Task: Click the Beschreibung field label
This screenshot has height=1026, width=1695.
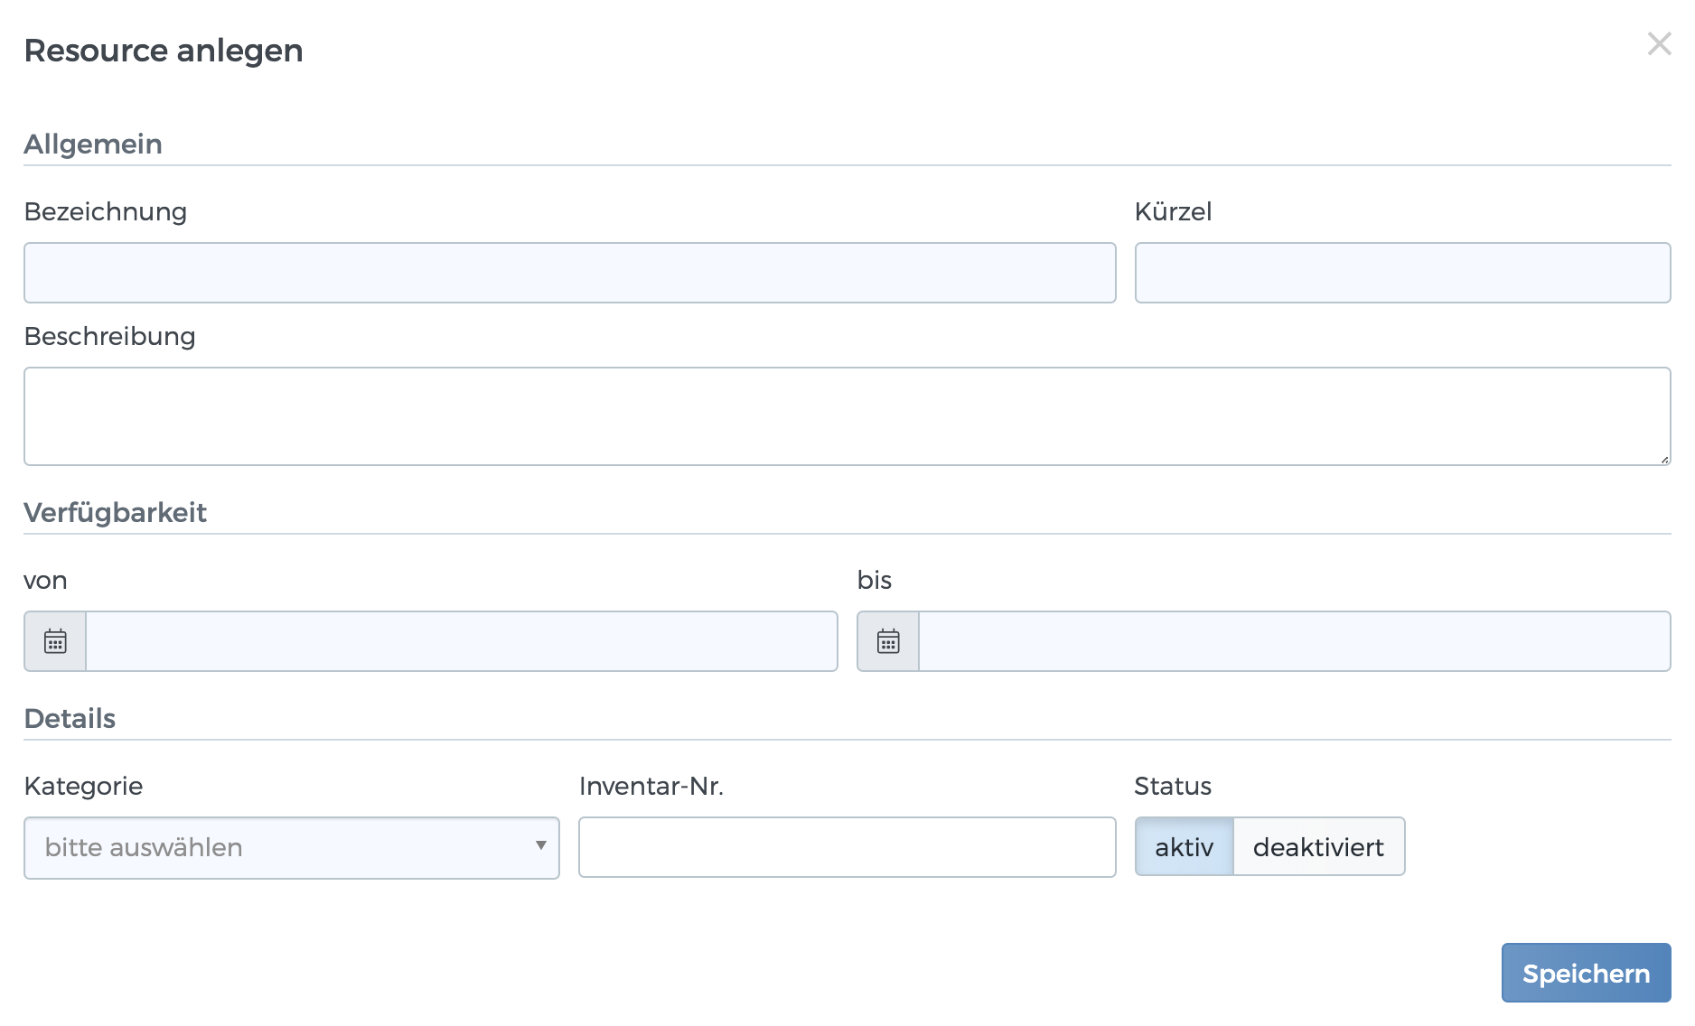Action: (109, 336)
